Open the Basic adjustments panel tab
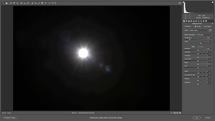The height and width of the screenshot is (121, 215). pos(184,21)
